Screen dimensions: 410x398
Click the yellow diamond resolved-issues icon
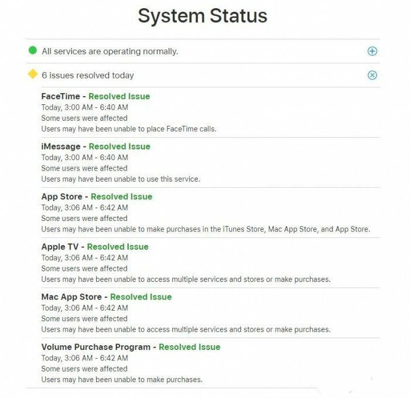pyautogui.click(x=33, y=74)
